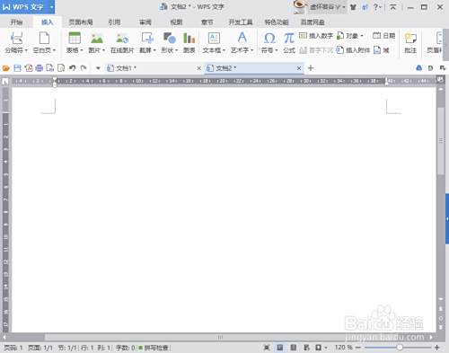Image resolution: width=449 pixels, height=353 pixels.
Task: Close the 文档2 document tab
Action: tap(299, 68)
